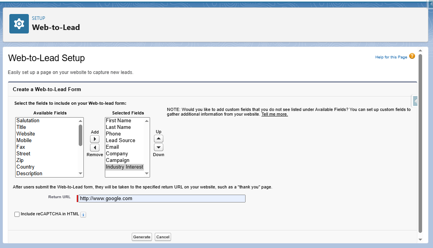This screenshot has height=248, width=433.
Task: Click the reCAPTCHA info icon
Action: coord(83,215)
